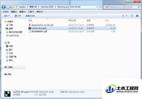The image size is (142, 99).
Task: Open the 工具(T) menu
Action: [x=31, y=12]
